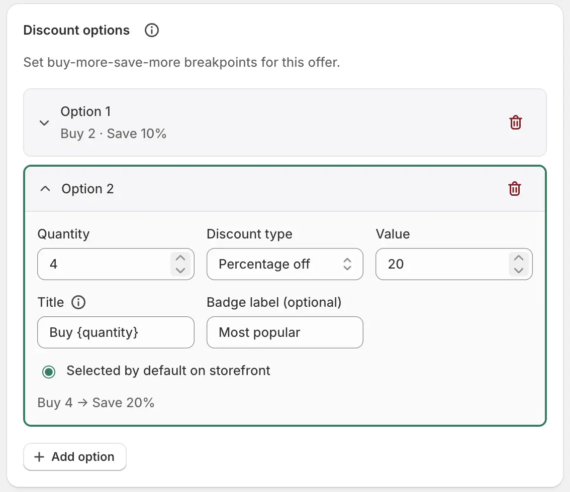Click the 'Discount options' heading
Viewport: 570px width, 492px height.
[76, 30]
